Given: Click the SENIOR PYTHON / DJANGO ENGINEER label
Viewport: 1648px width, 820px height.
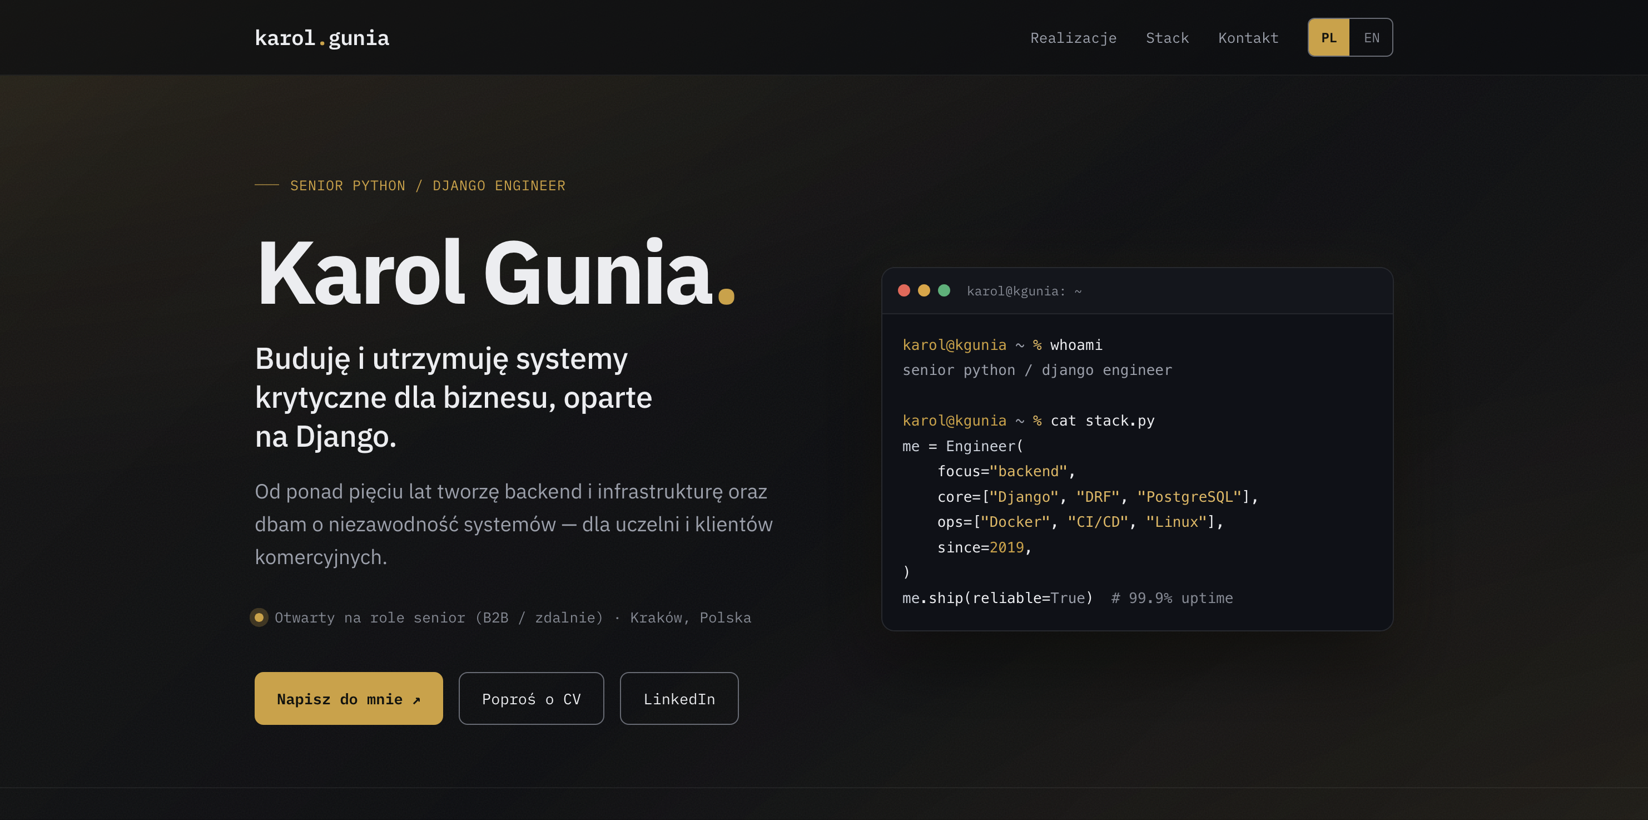Looking at the screenshot, I should (428, 186).
